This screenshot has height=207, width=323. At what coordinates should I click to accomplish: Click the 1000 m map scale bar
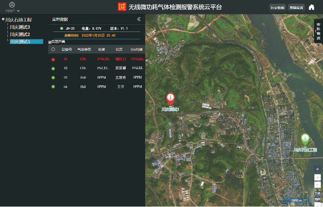tap(297, 201)
